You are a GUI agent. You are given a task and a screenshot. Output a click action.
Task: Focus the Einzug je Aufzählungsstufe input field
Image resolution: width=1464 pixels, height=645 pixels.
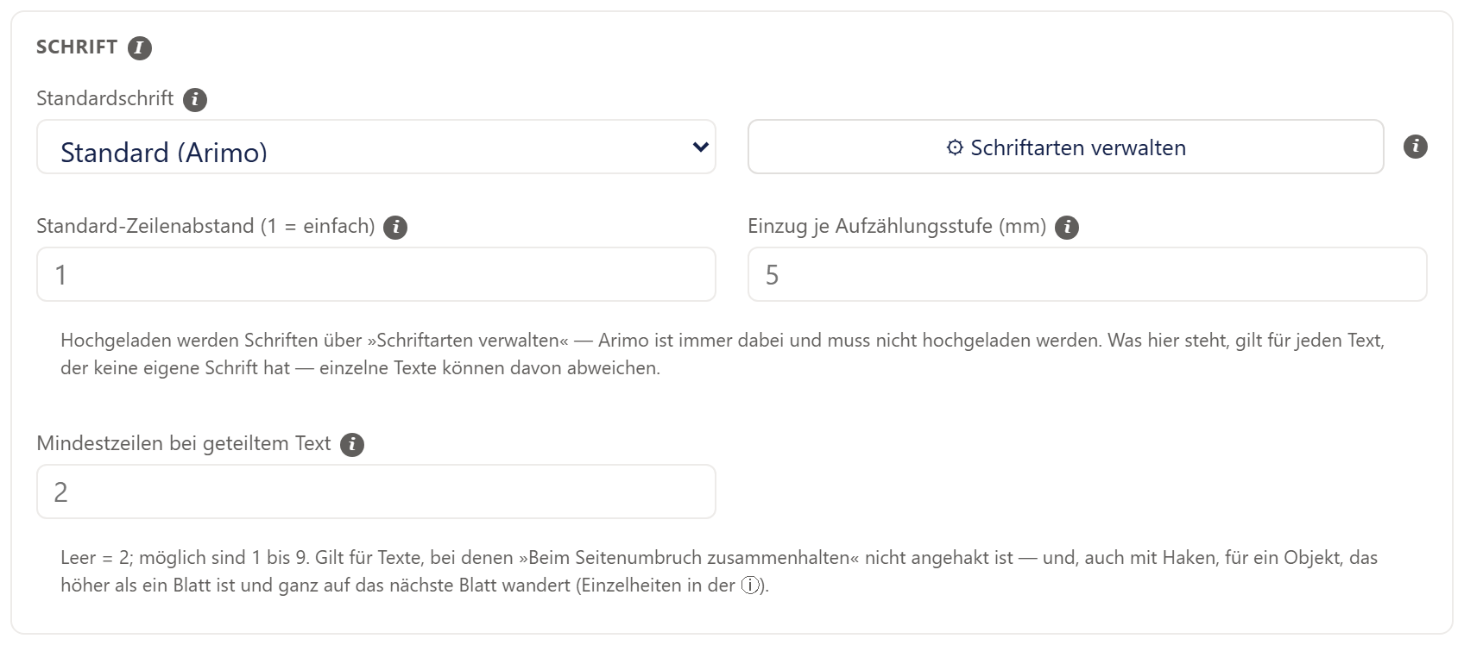point(1087,274)
